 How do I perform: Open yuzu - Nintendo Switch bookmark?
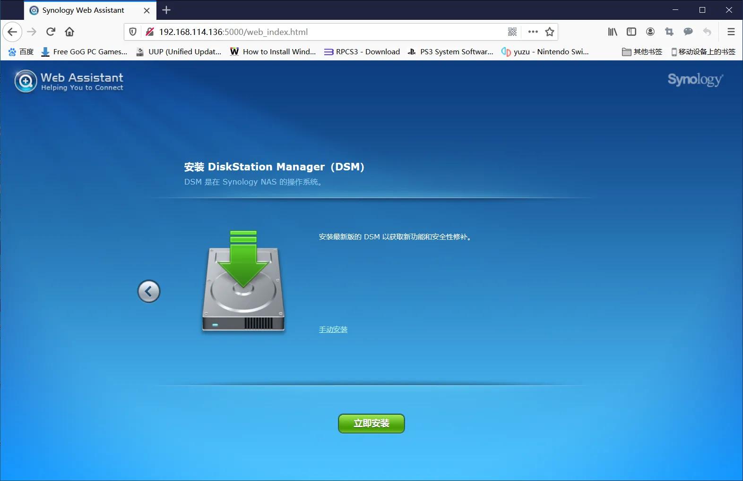click(545, 52)
